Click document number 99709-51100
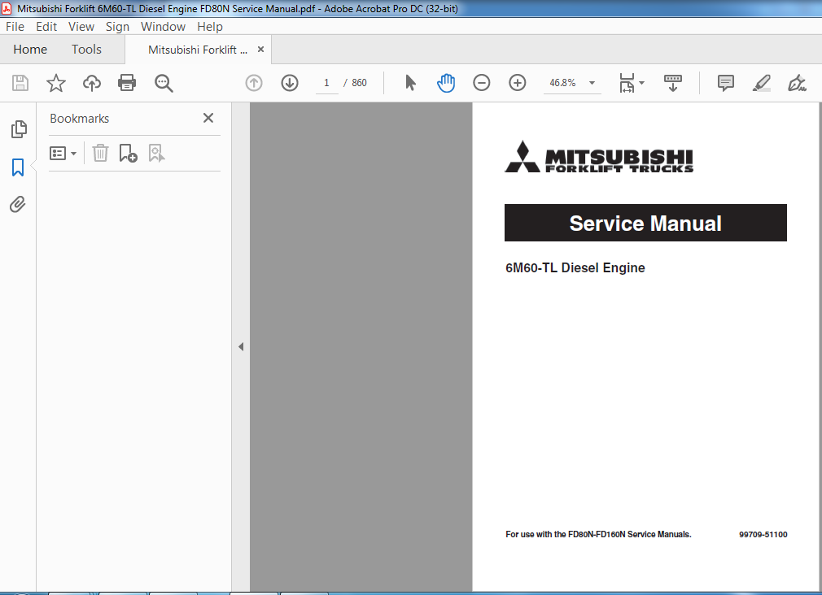Viewport: 822px width, 595px height. pos(763,534)
